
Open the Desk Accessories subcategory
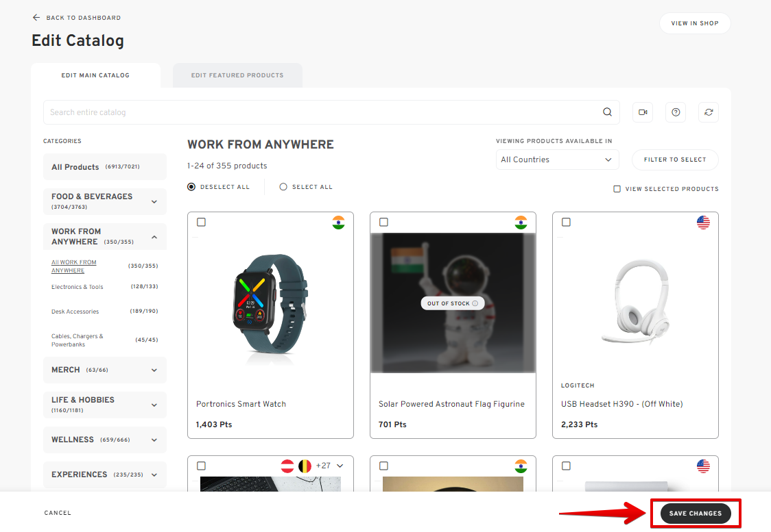75,312
